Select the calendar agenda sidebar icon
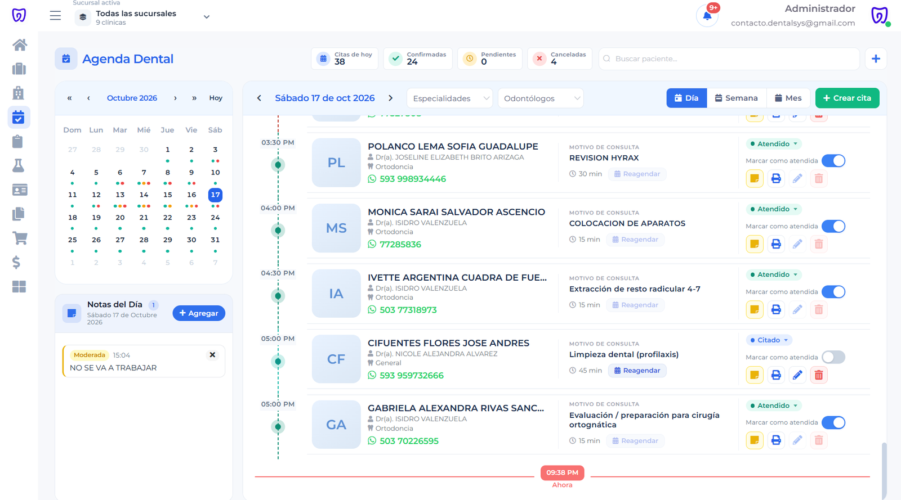The image size is (901, 500). [x=19, y=118]
